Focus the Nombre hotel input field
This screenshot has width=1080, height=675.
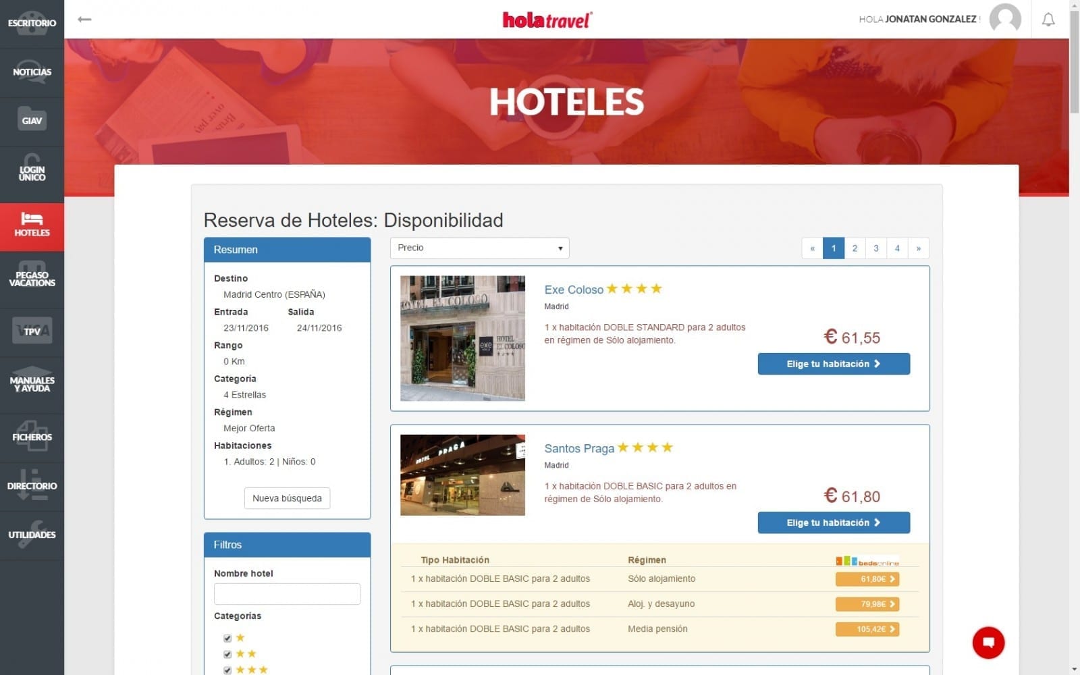(287, 594)
